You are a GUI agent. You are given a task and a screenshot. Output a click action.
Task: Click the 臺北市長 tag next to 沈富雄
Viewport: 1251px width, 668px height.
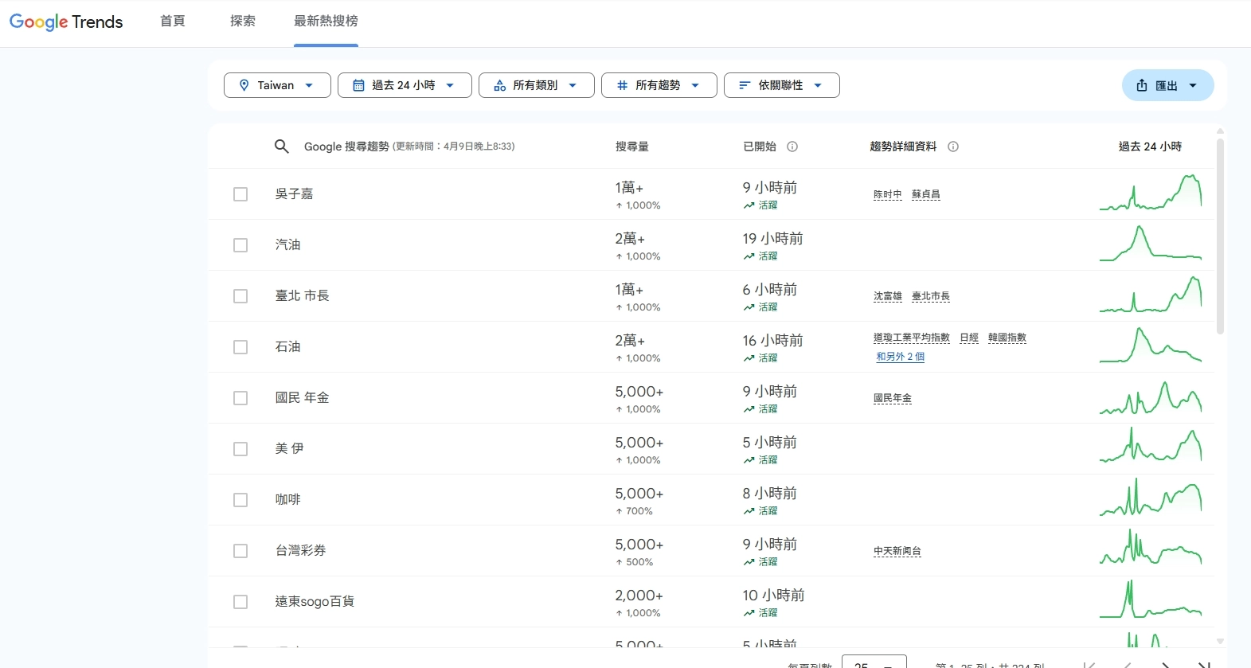[931, 296]
